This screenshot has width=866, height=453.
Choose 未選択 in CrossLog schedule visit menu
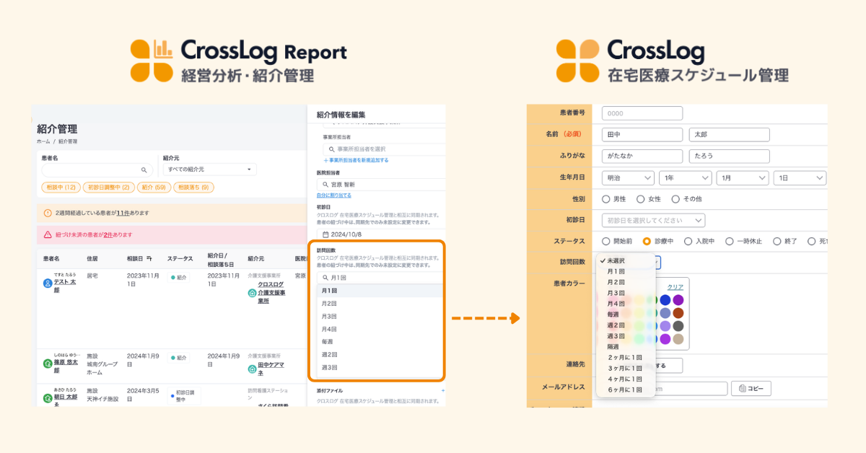(626, 260)
